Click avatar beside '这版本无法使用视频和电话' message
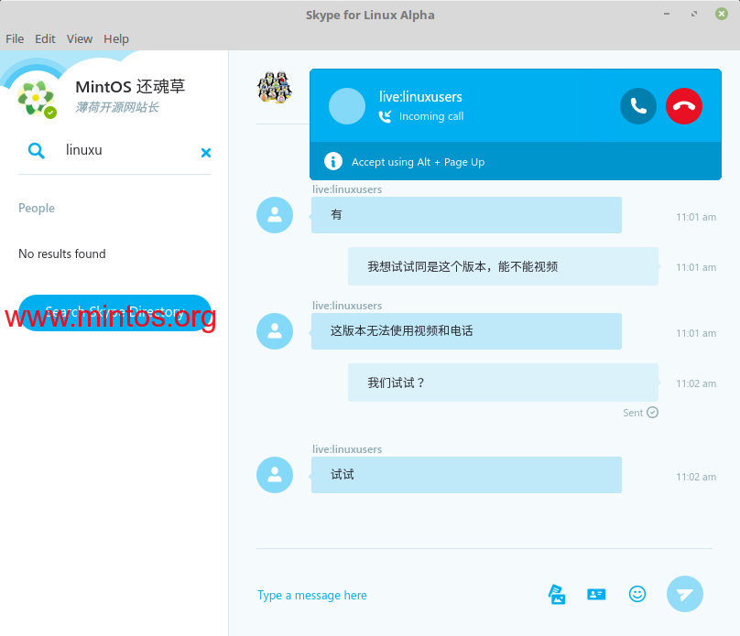The height and width of the screenshot is (636, 740). coord(275,331)
